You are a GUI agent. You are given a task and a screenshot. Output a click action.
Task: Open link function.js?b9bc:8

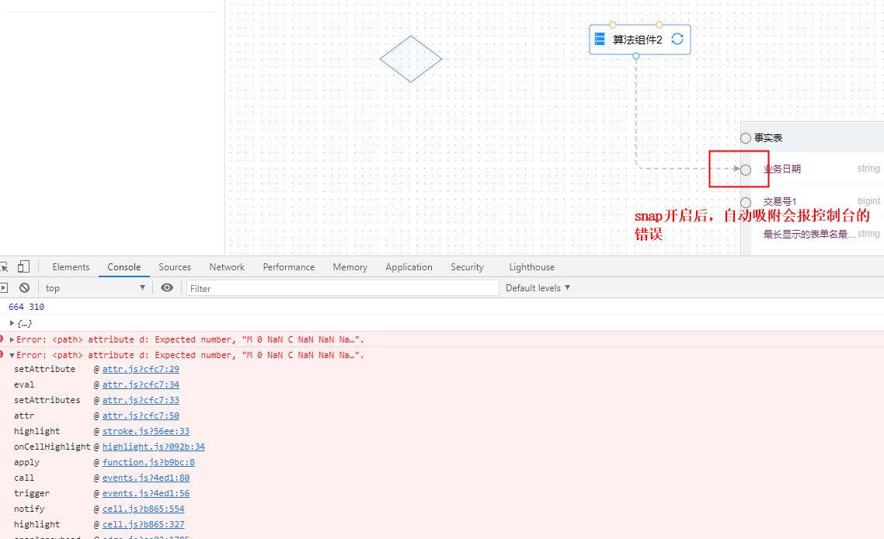pos(149,462)
